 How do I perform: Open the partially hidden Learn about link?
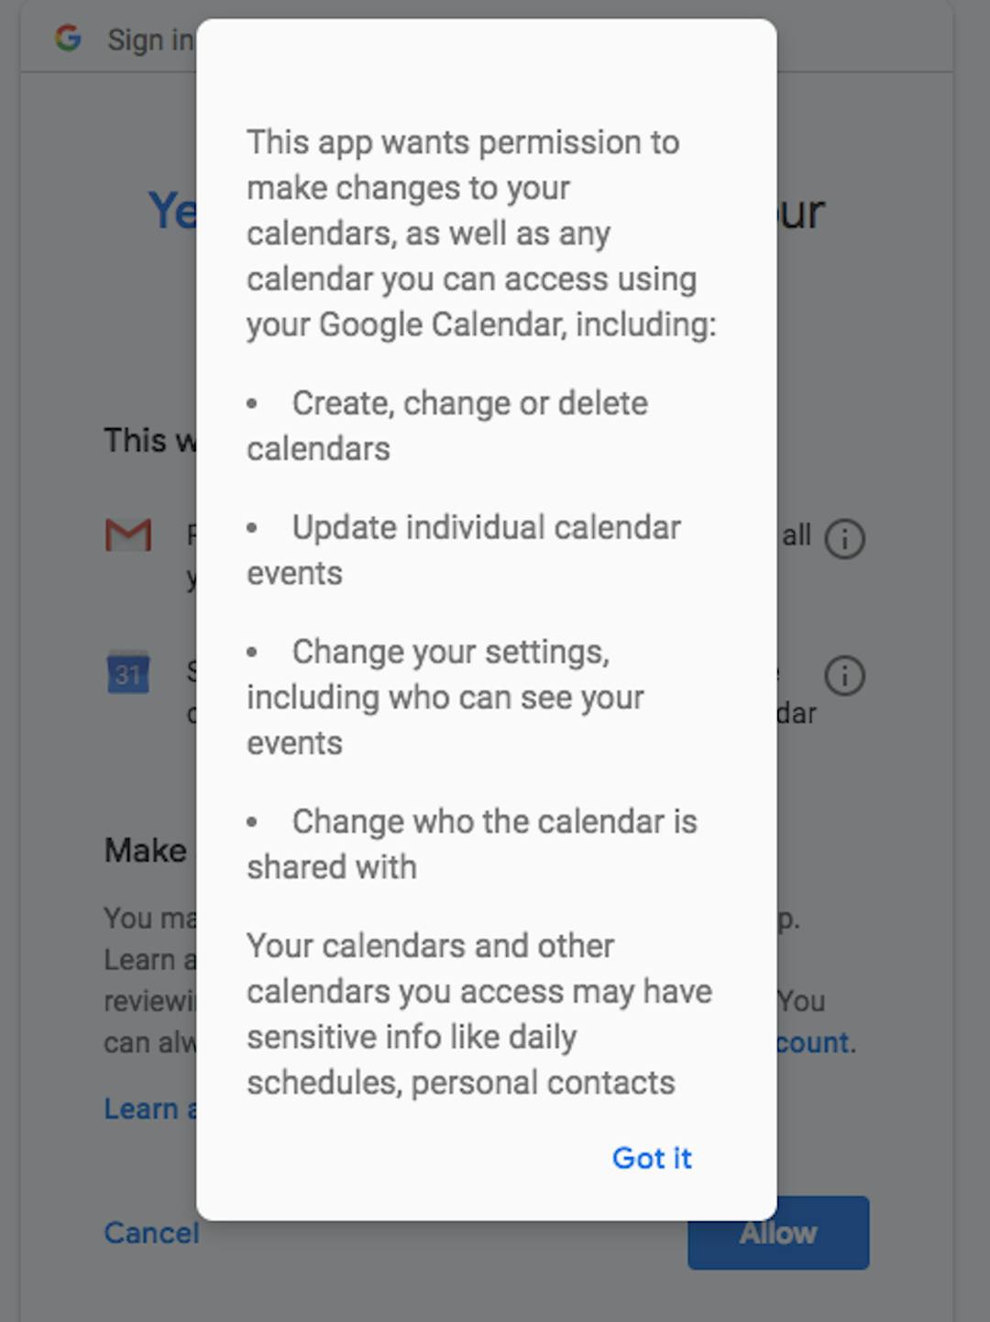[150, 1108]
